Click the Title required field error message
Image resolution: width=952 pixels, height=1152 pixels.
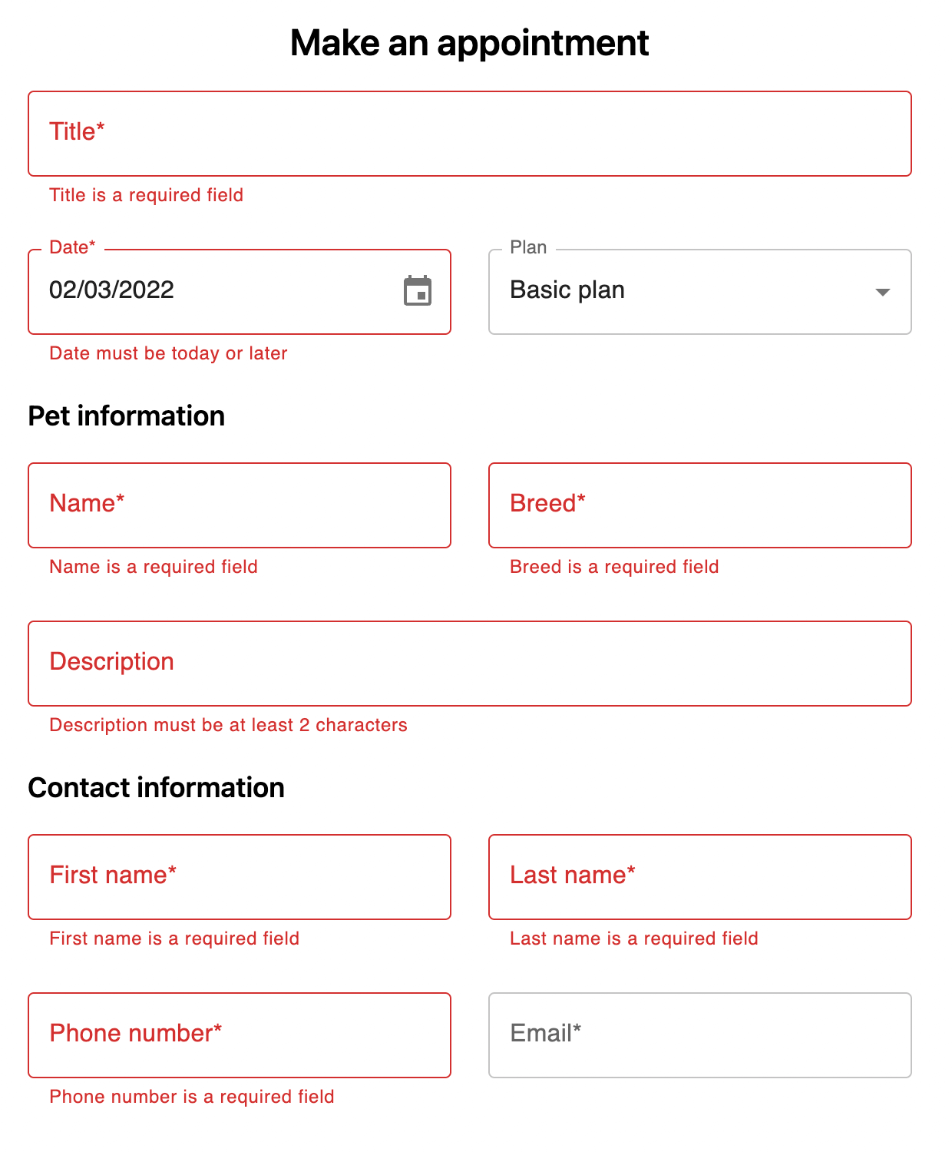[x=146, y=195]
